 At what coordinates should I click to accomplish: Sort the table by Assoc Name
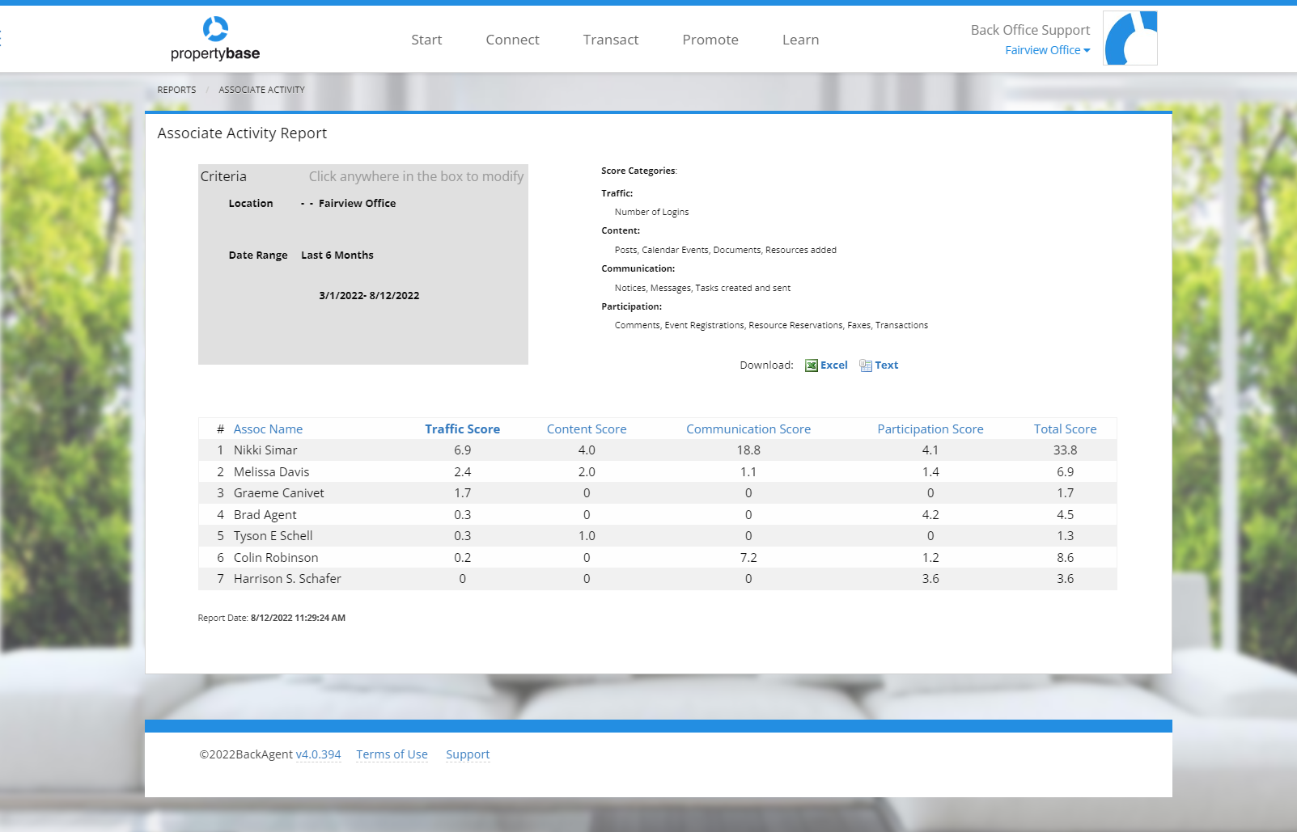click(268, 429)
